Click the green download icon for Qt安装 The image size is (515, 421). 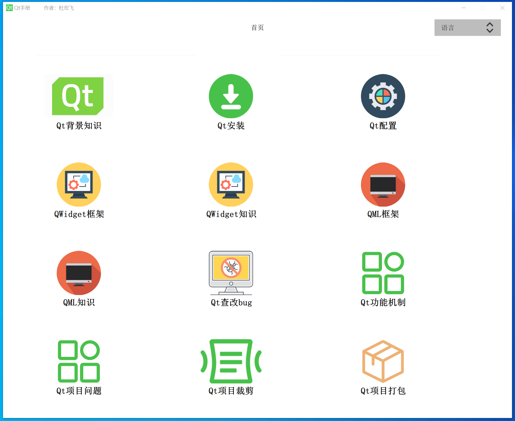tap(231, 96)
